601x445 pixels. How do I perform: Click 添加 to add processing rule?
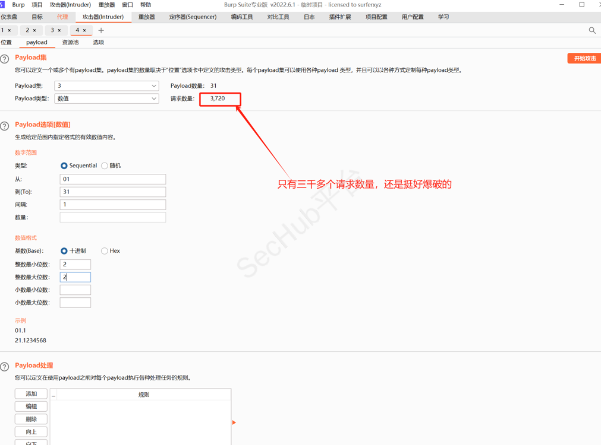31,394
